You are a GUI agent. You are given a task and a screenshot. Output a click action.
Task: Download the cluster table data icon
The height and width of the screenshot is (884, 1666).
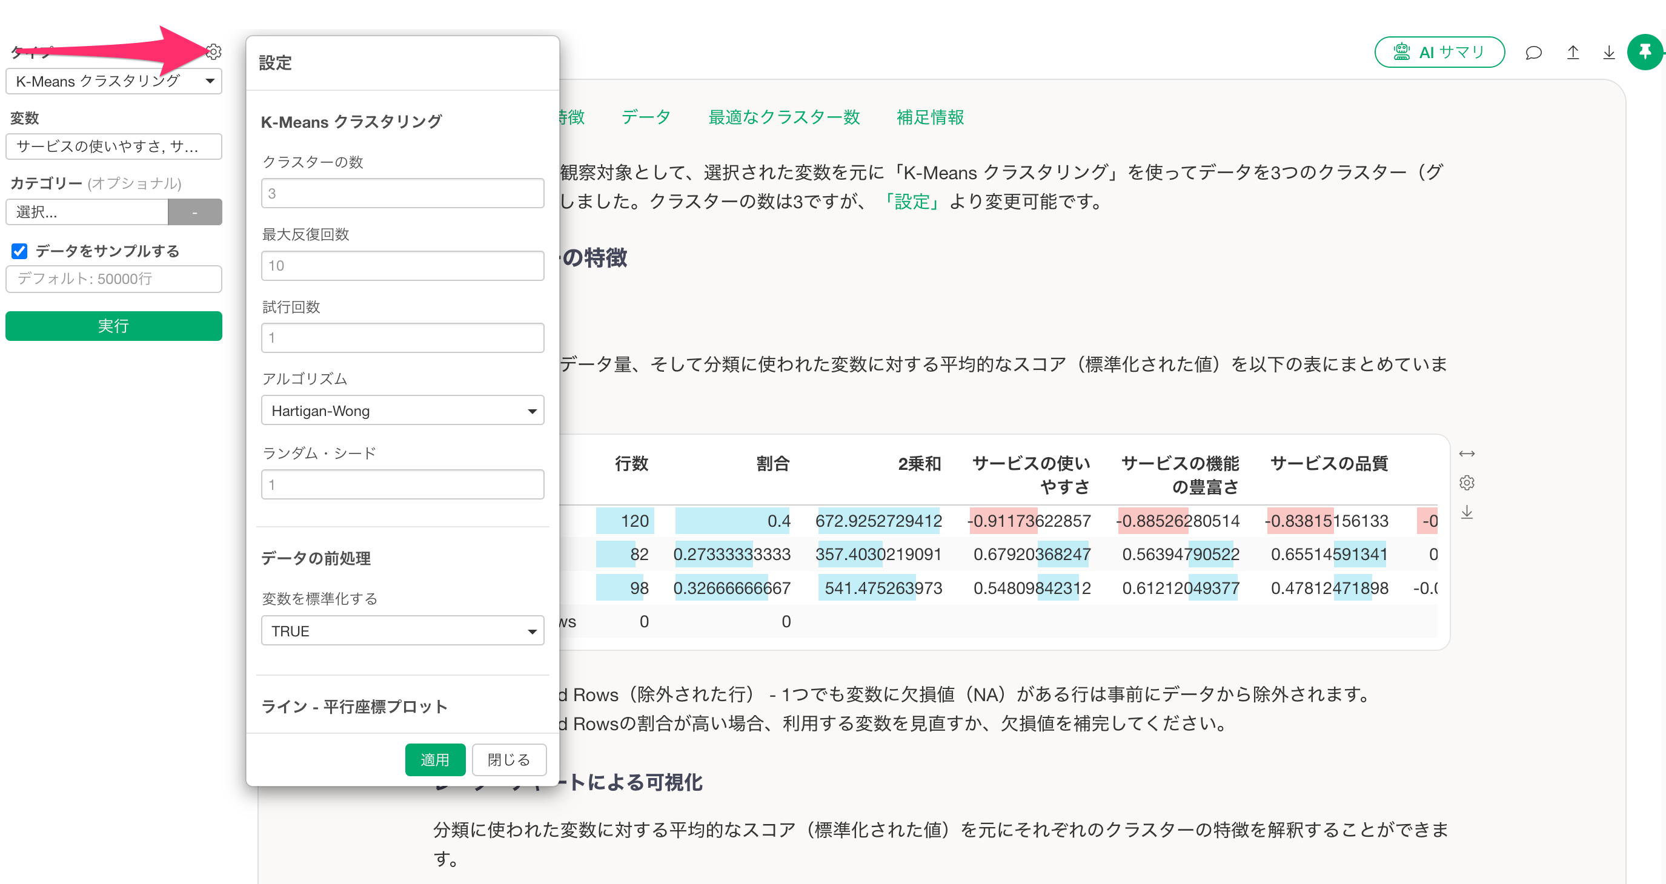[x=1466, y=512]
